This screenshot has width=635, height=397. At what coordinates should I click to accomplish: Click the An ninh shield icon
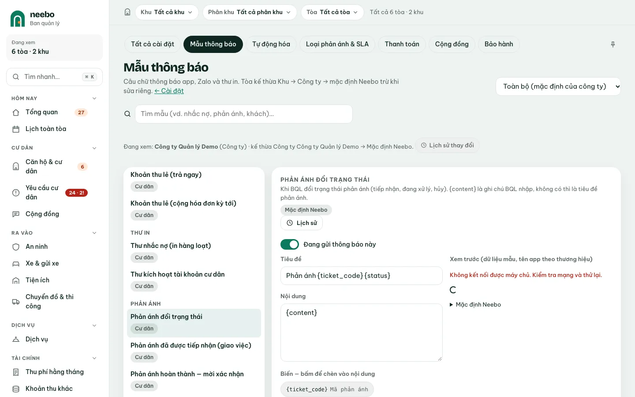(16, 247)
